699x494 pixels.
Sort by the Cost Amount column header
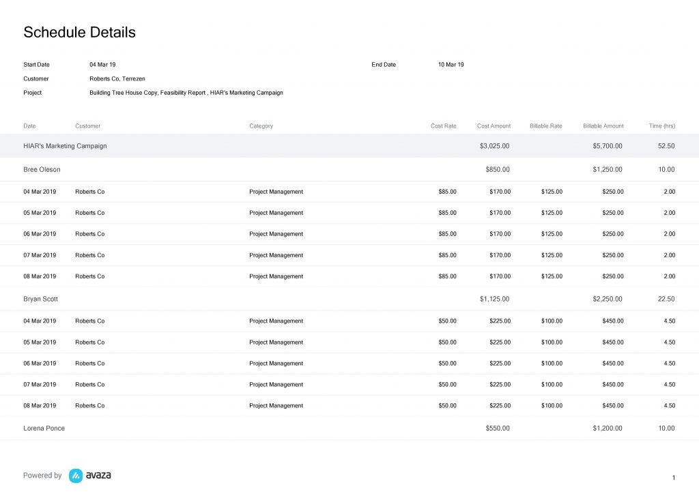[x=494, y=126]
